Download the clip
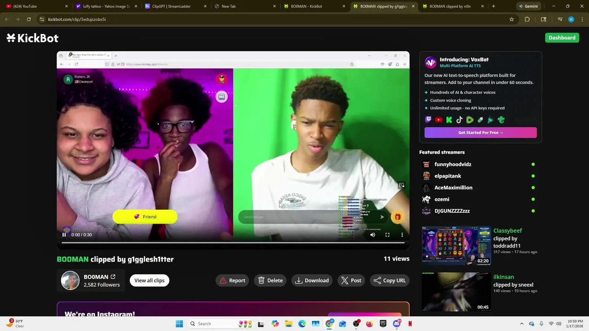The width and height of the screenshot is (589, 331). coord(312,280)
